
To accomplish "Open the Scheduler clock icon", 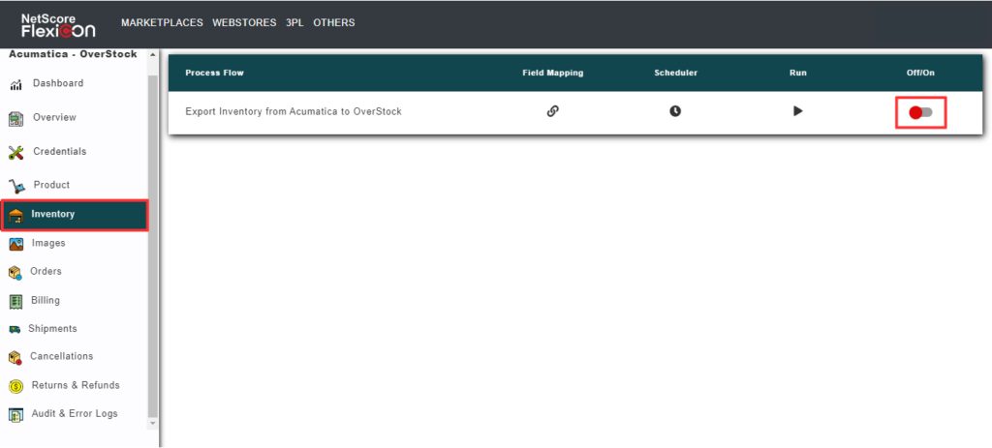I will pos(675,111).
